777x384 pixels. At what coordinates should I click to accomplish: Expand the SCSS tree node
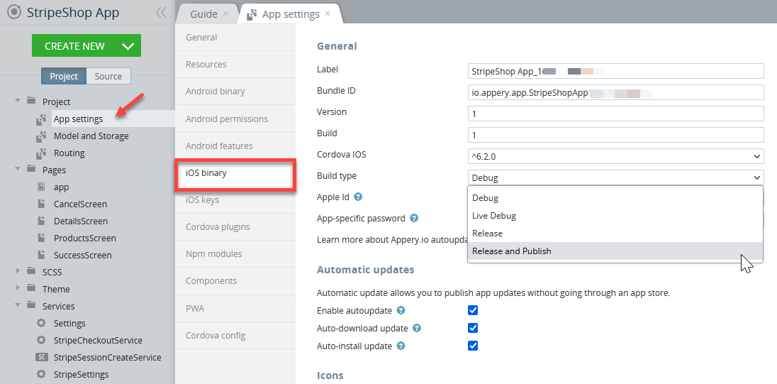click(x=18, y=271)
